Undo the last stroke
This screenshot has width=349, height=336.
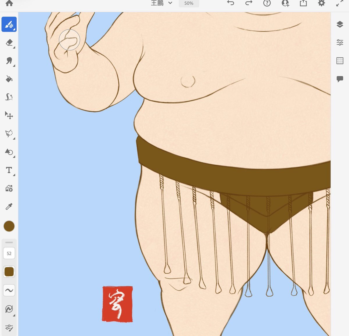[x=231, y=3]
